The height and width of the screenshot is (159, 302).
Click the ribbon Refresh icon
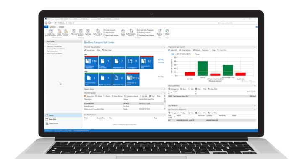[167, 32]
